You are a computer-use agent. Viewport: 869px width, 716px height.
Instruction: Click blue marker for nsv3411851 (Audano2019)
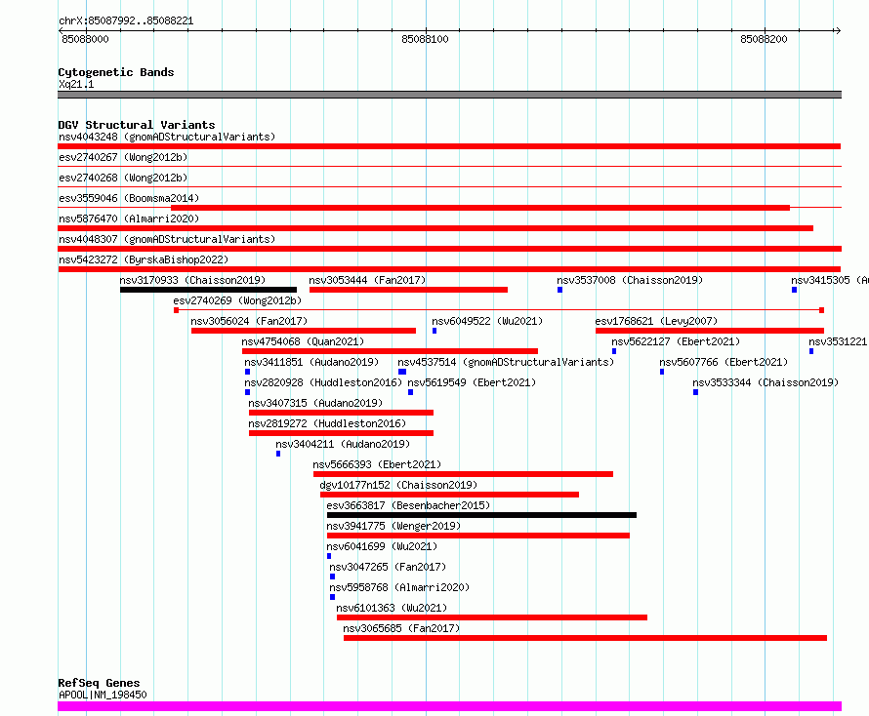click(247, 372)
